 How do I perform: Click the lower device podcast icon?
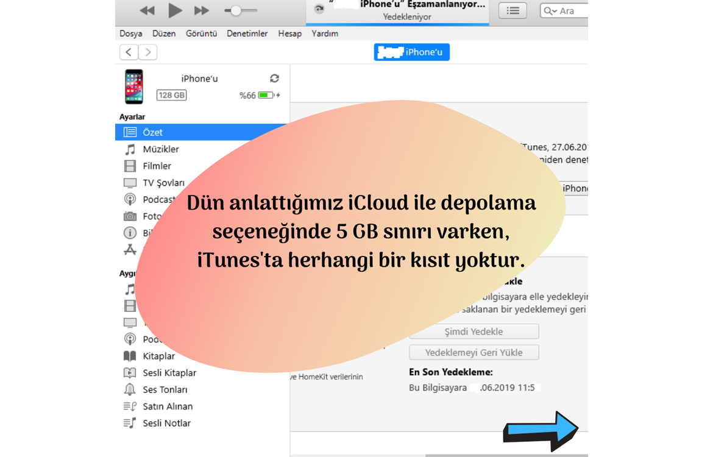pyautogui.click(x=130, y=339)
